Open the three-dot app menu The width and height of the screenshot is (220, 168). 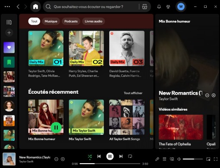[x=7, y=6]
